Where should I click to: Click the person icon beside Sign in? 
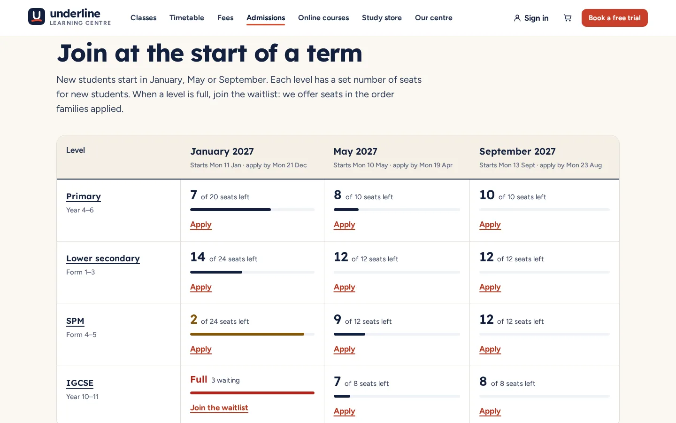pyautogui.click(x=517, y=18)
